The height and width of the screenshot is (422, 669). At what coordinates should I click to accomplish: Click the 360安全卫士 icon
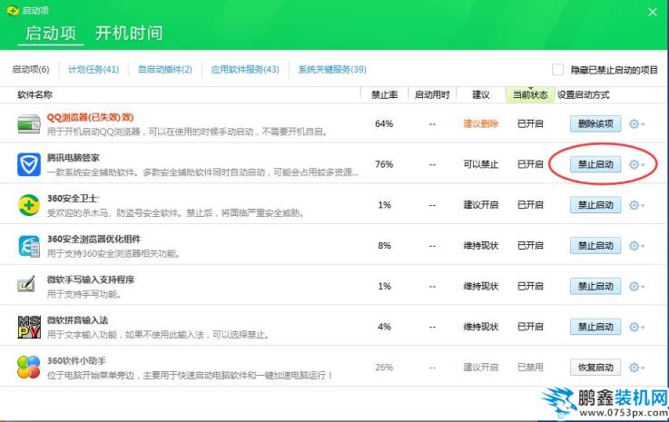[x=29, y=205]
